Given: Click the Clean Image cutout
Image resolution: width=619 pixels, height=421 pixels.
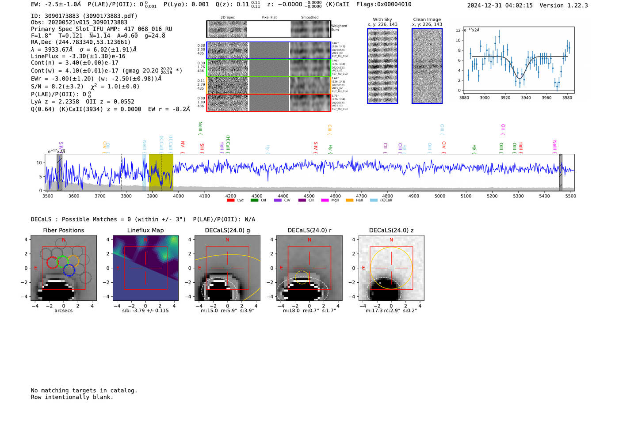Looking at the screenshot, I should (427, 66).
